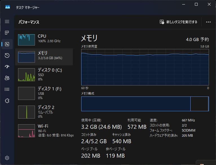Open the Users page icon
Screen dimensions: 216x165
pos(7,78)
